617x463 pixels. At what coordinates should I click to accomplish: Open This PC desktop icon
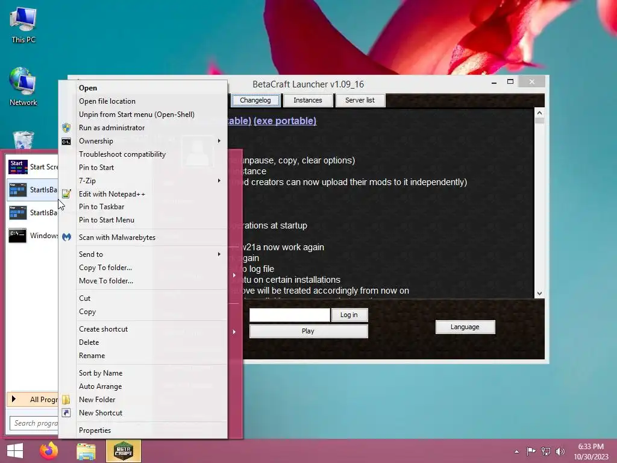pyautogui.click(x=23, y=25)
